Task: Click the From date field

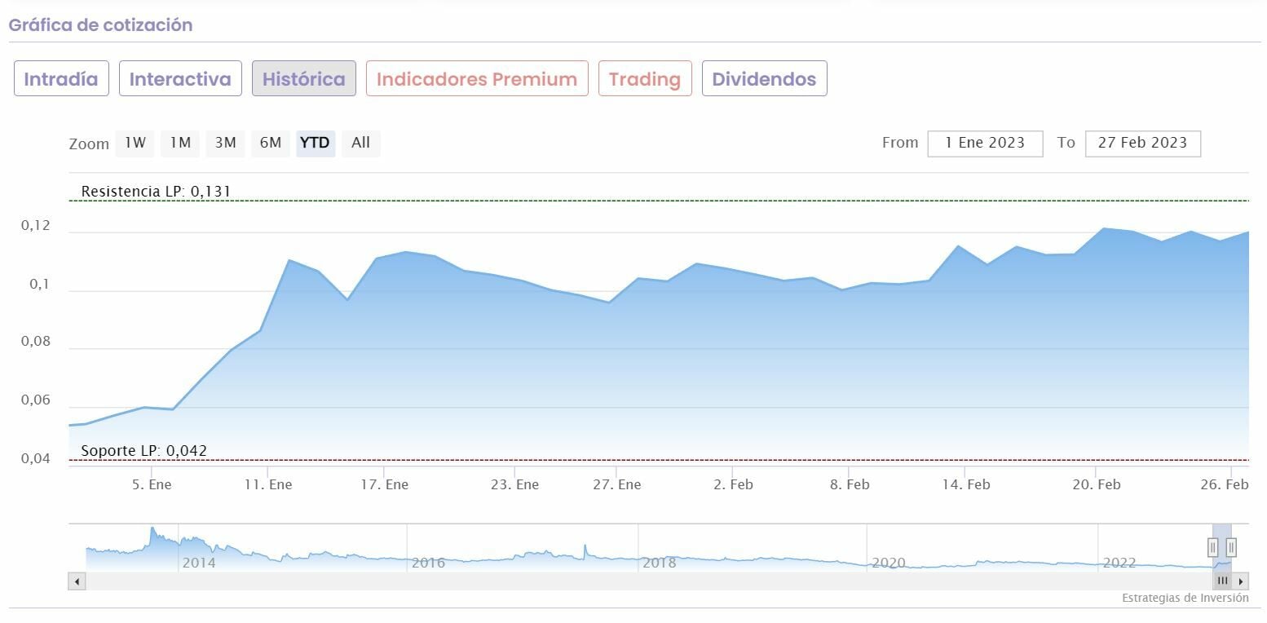Action: click(x=985, y=143)
